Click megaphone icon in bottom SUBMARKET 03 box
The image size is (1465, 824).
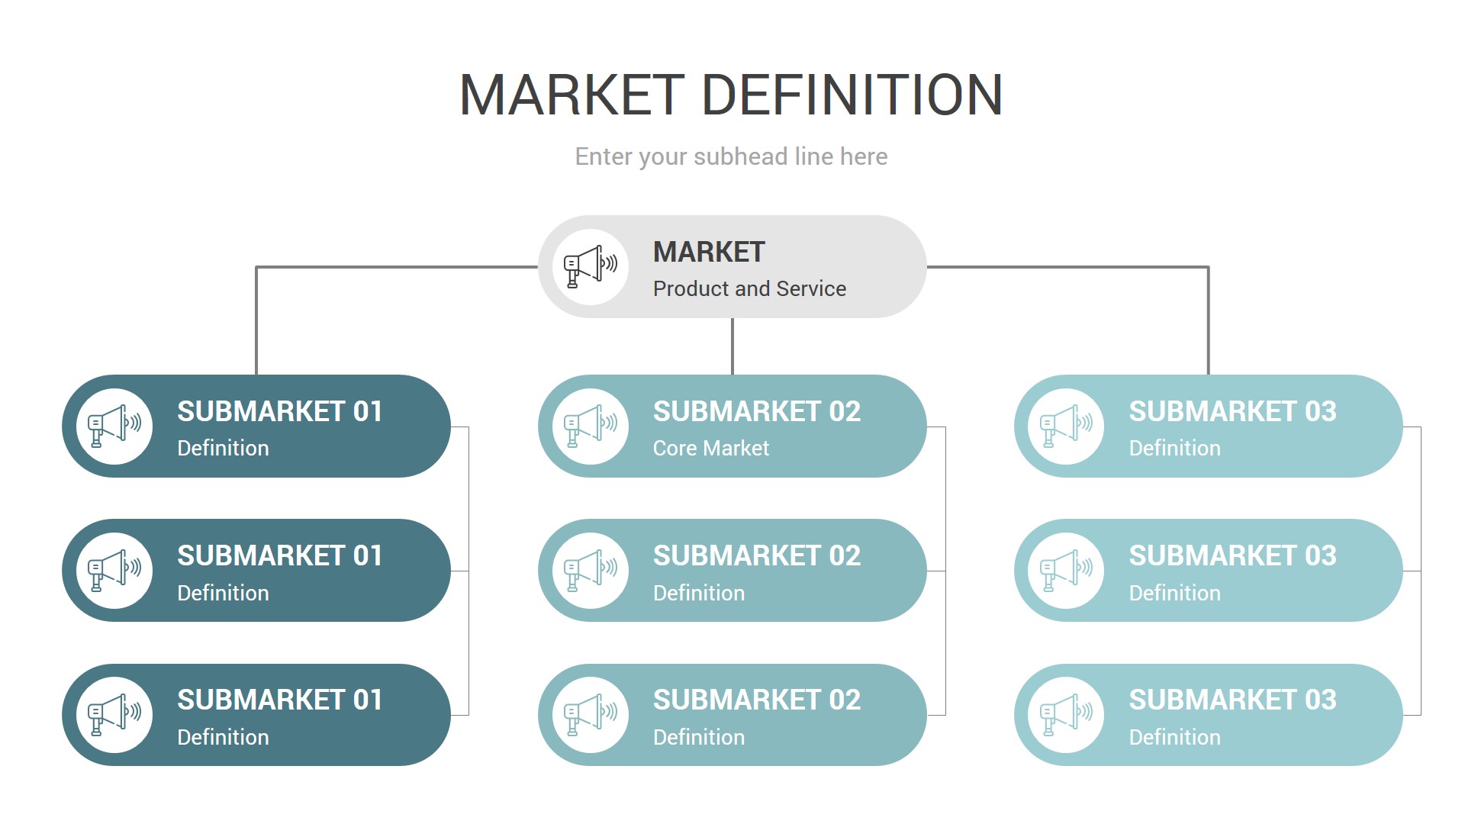1066,715
